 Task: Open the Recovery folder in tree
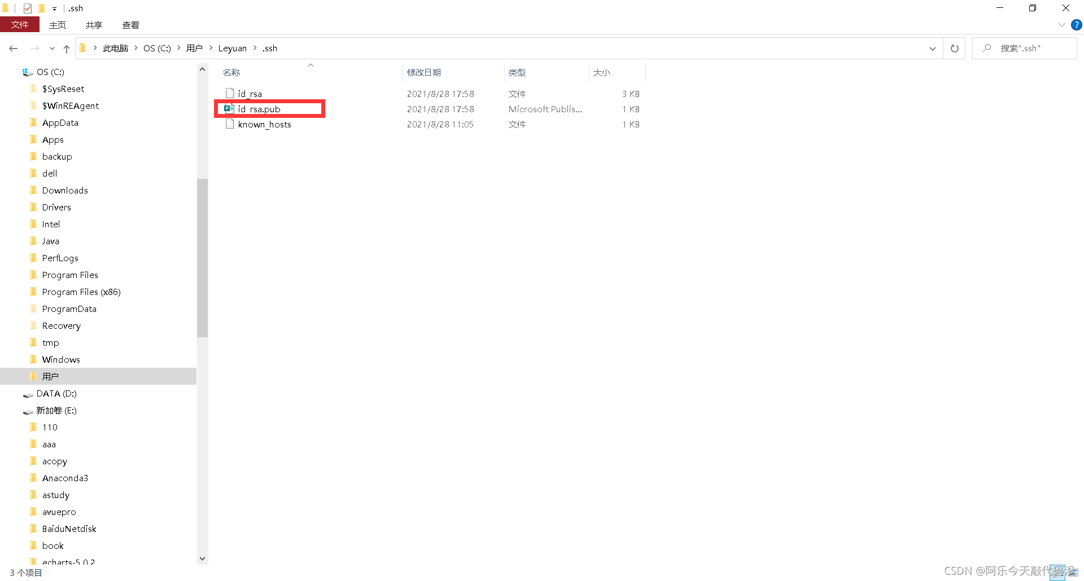pyautogui.click(x=62, y=326)
